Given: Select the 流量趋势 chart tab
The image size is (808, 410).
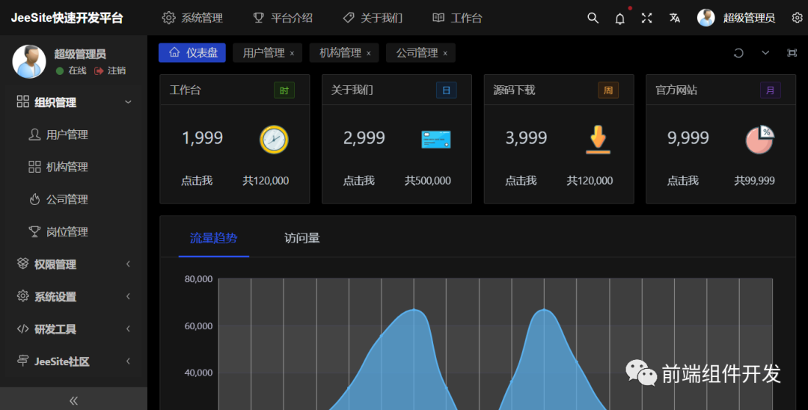Looking at the screenshot, I should pos(213,238).
